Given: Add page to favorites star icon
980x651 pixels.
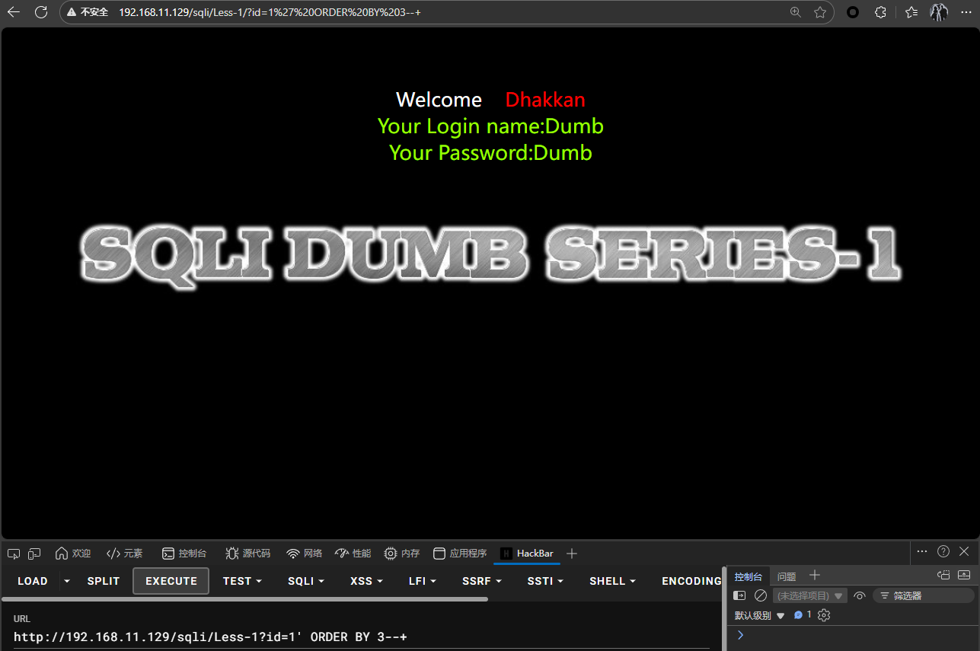Looking at the screenshot, I should (820, 12).
